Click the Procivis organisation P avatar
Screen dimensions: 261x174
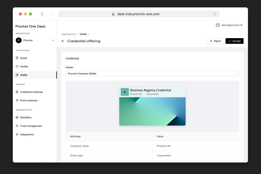coord(19,40)
